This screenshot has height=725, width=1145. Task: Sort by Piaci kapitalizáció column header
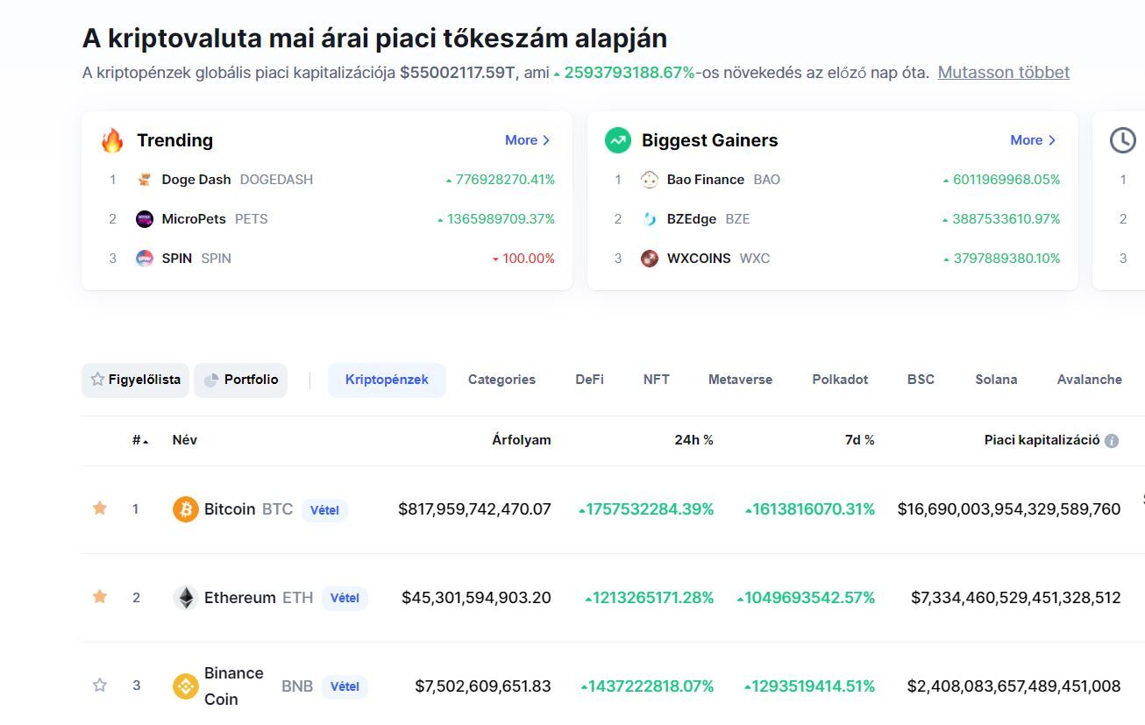click(1042, 440)
